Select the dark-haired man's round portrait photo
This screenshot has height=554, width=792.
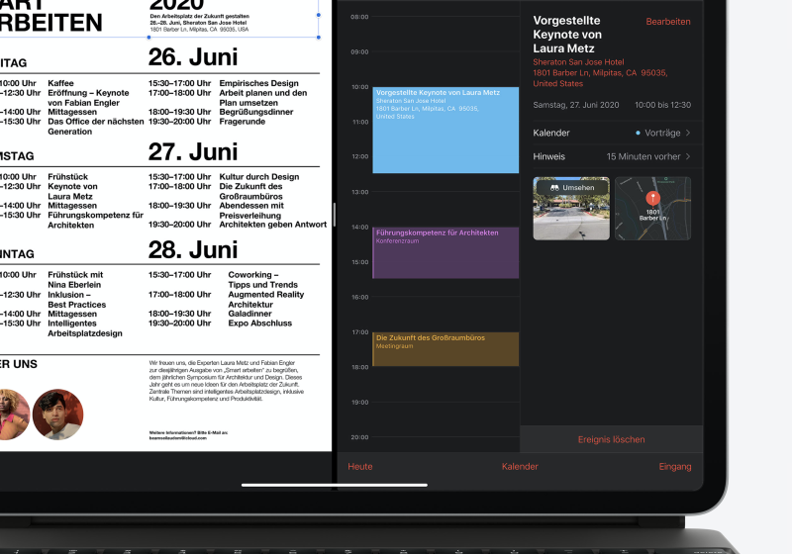pos(57,415)
